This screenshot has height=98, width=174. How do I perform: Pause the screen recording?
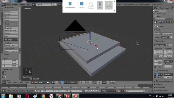70,5
